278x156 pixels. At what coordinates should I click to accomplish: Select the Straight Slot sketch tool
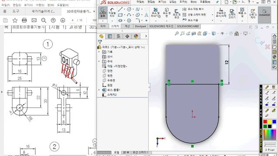(x=120, y=20)
